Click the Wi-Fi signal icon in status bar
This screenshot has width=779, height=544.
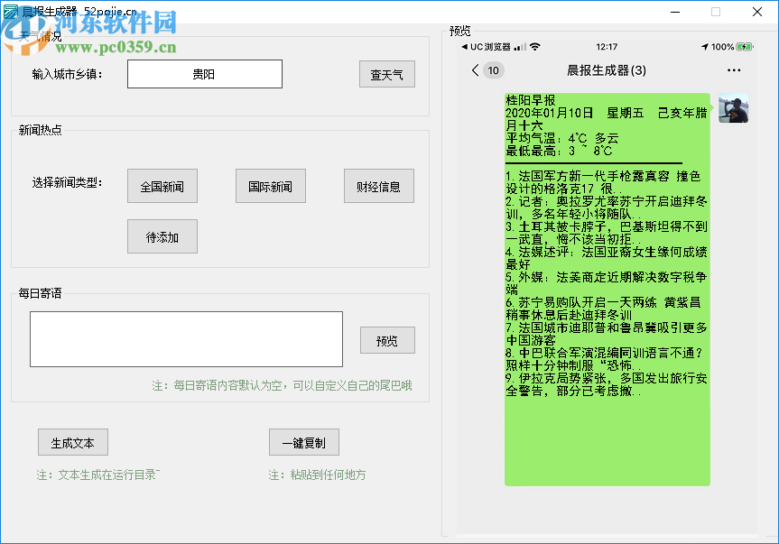[533, 45]
